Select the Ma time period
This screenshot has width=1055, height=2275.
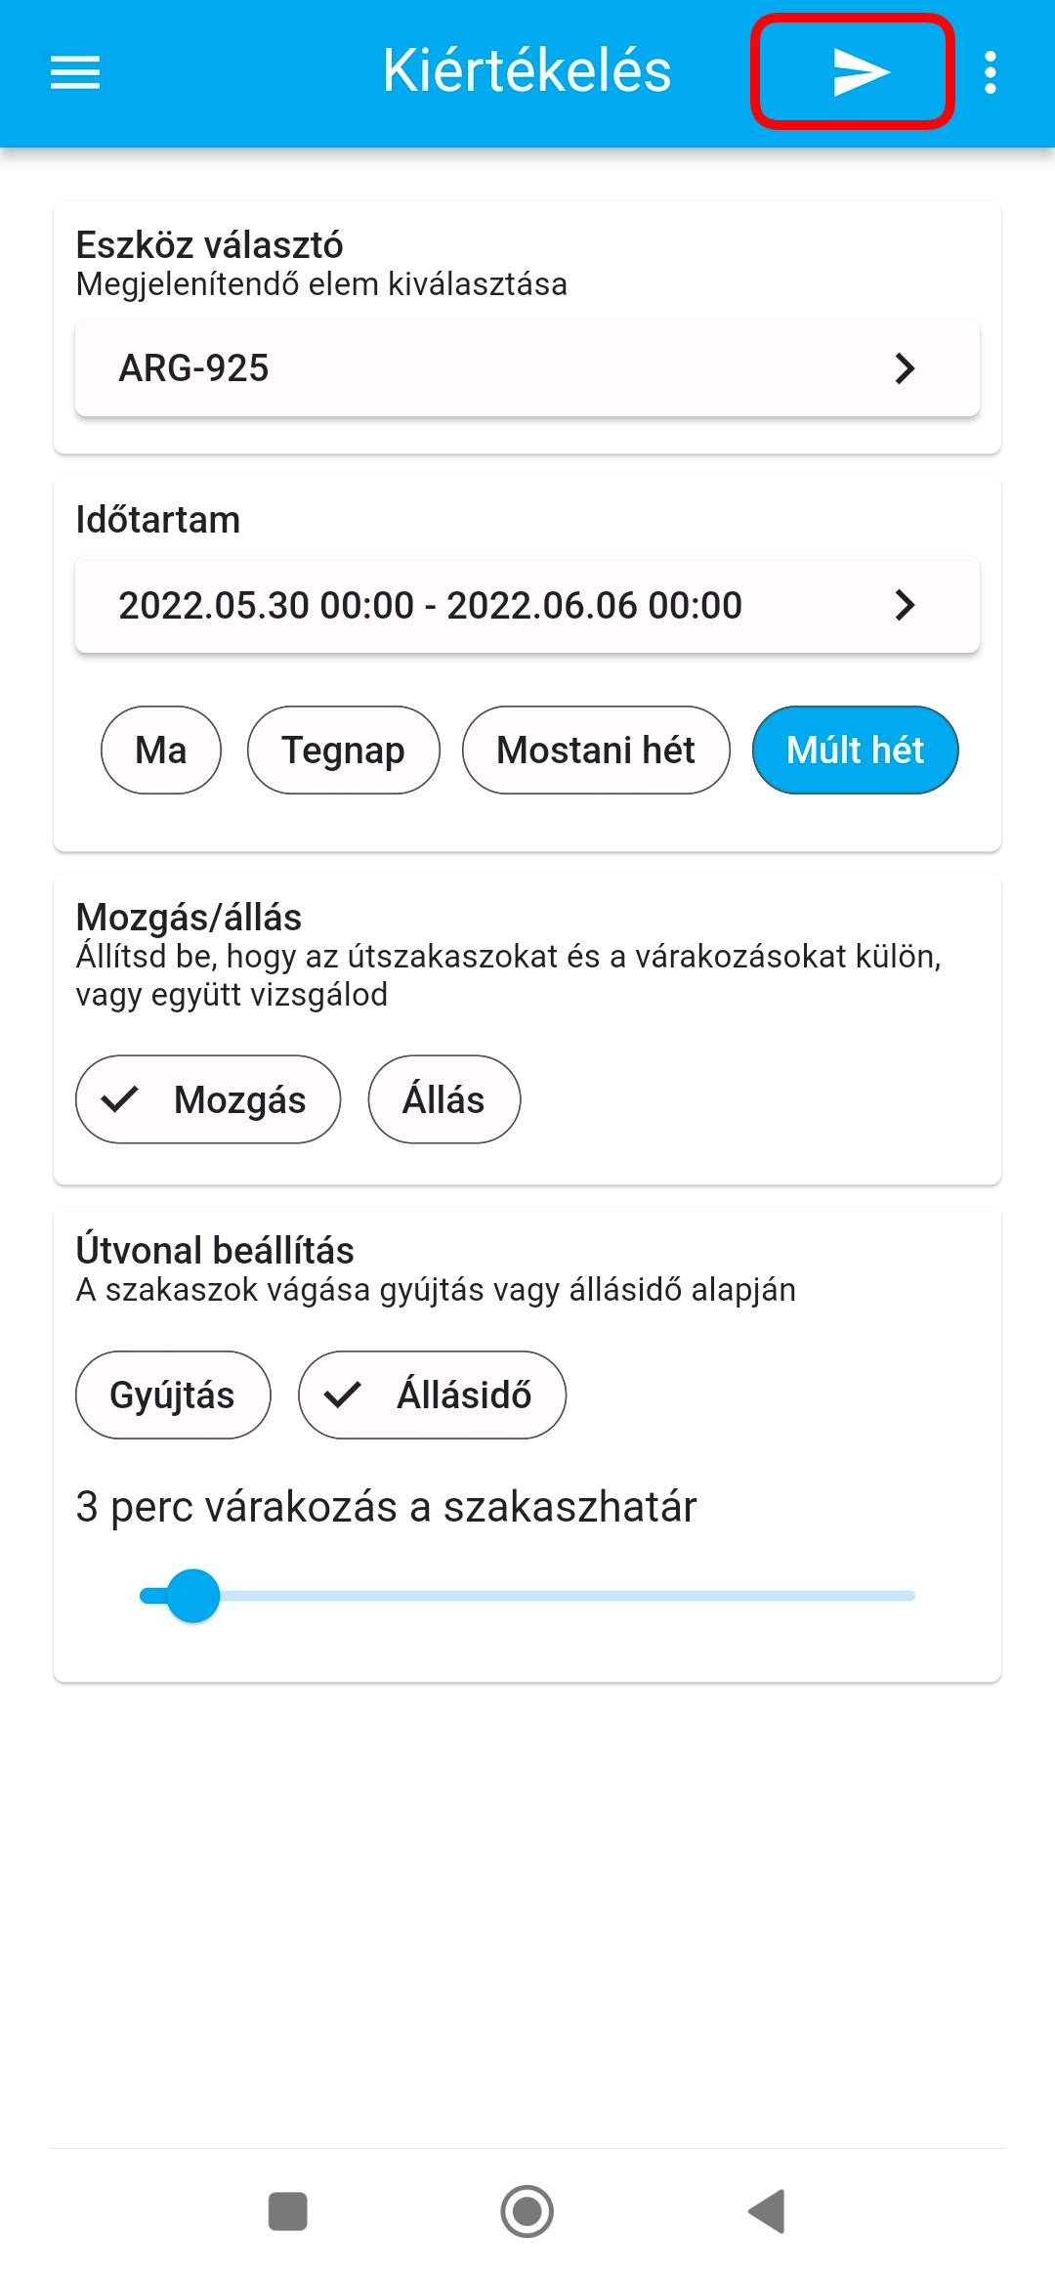pyautogui.click(x=161, y=751)
